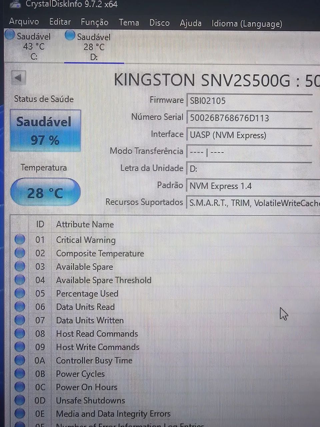Select the Percentage Used attribute text
This screenshot has height=427, width=320.
click(87, 294)
